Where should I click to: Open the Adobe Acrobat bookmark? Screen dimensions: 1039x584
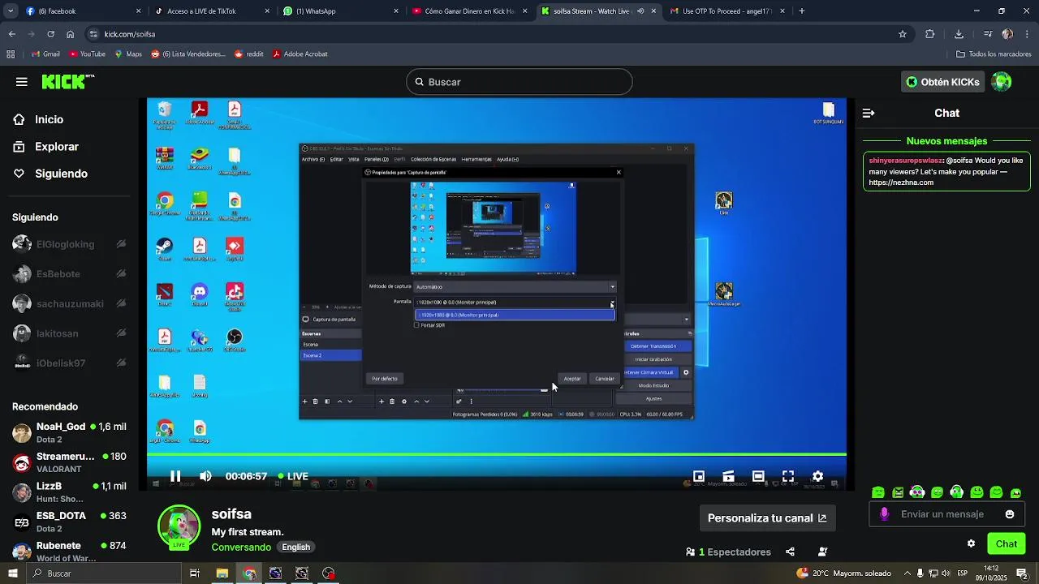click(300, 54)
